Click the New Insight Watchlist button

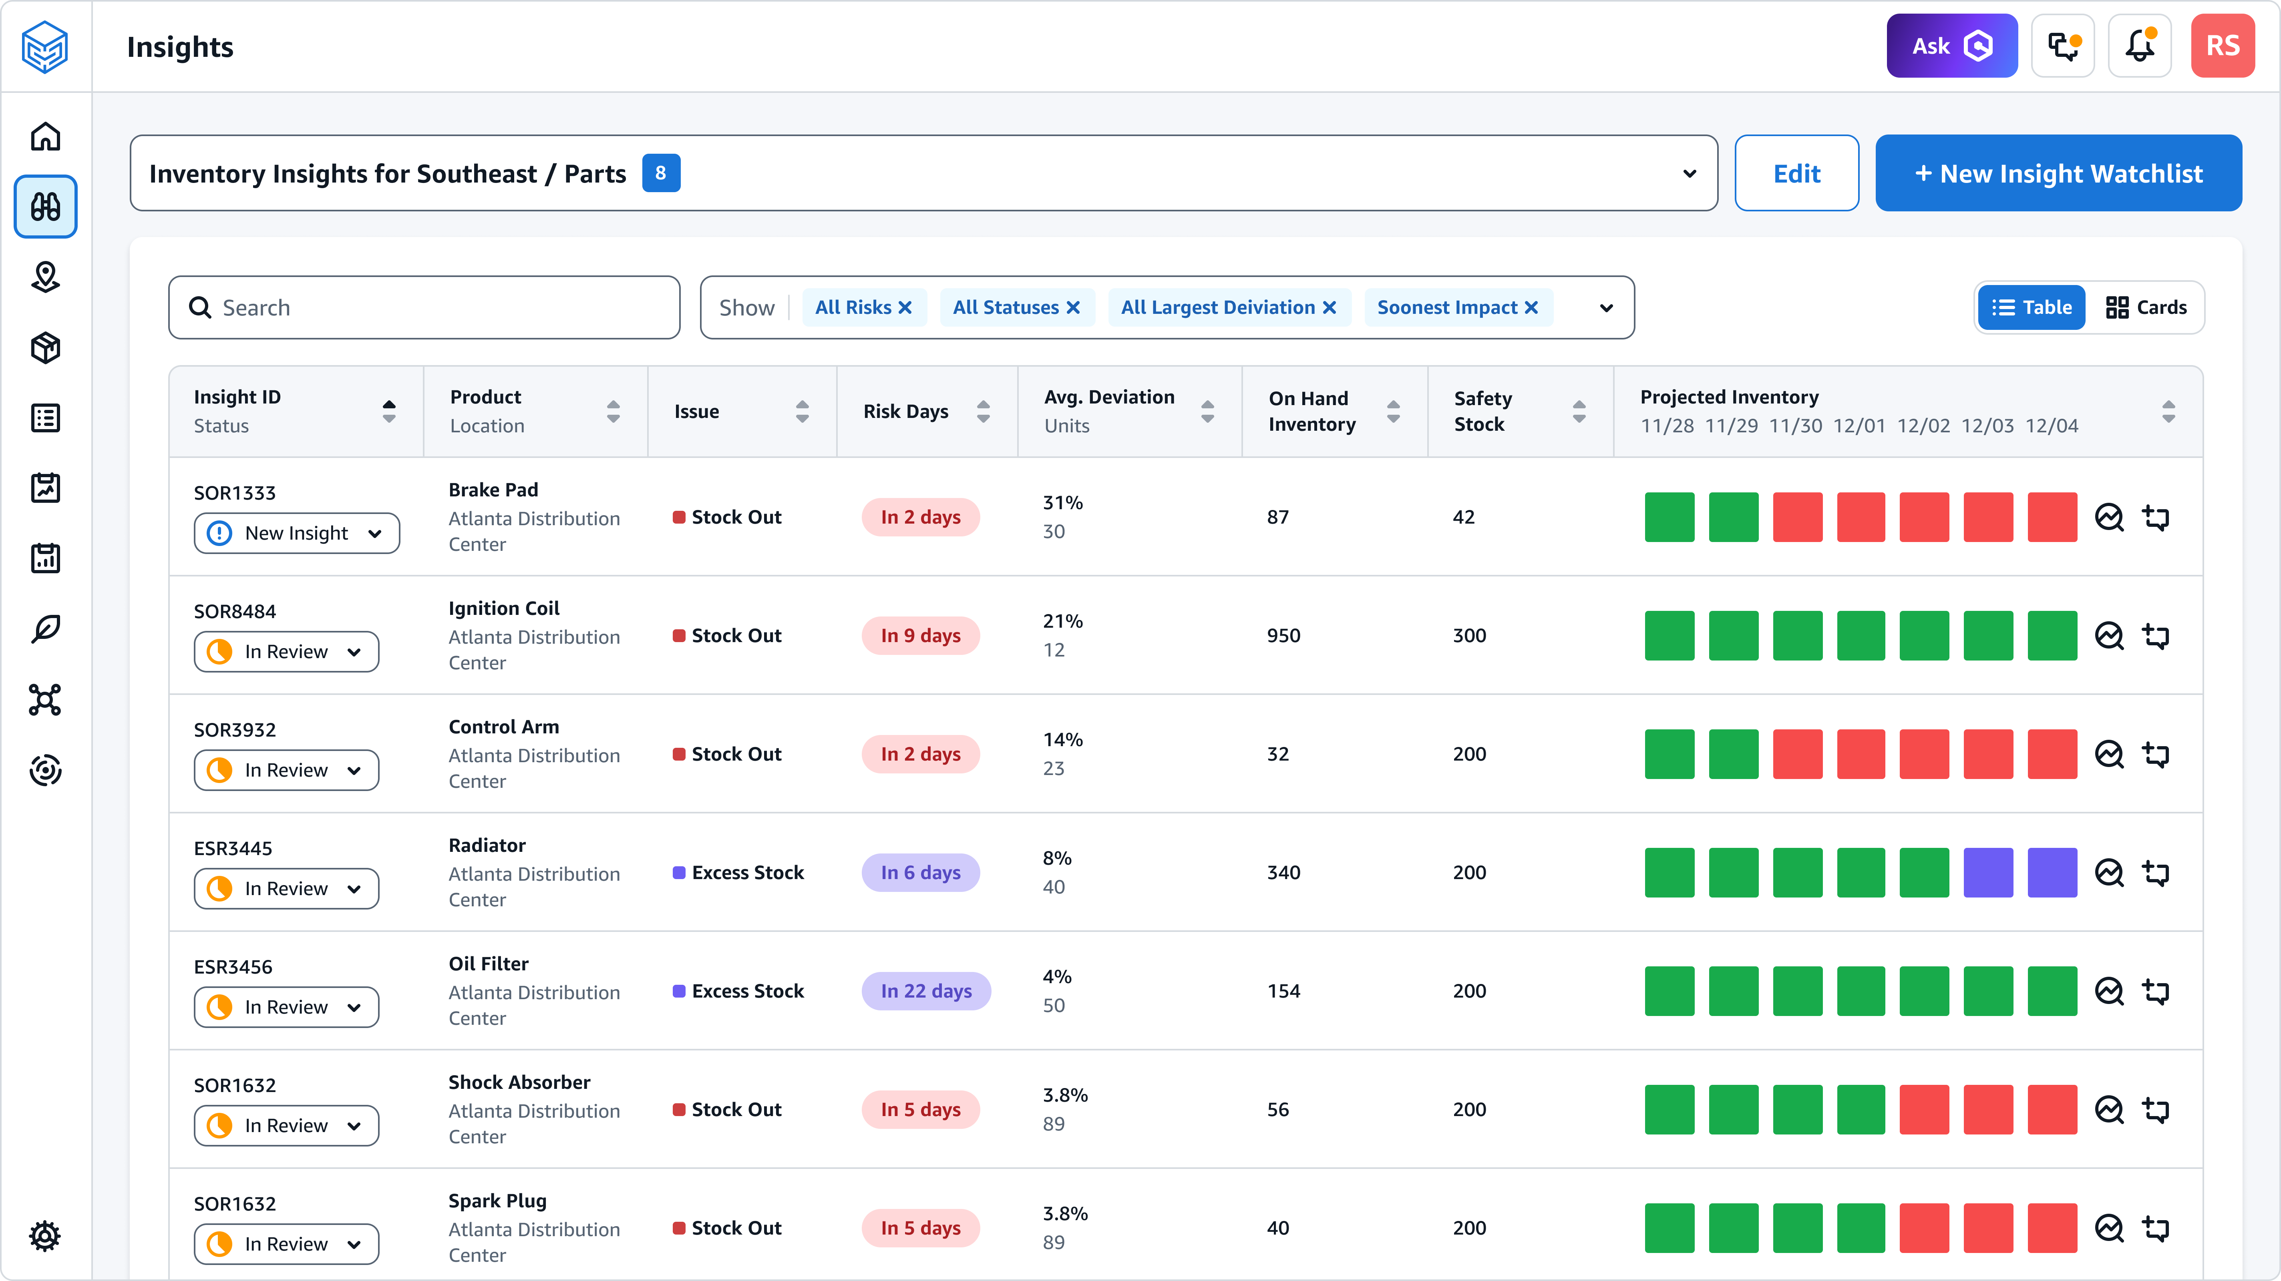[x=2058, y=173]
